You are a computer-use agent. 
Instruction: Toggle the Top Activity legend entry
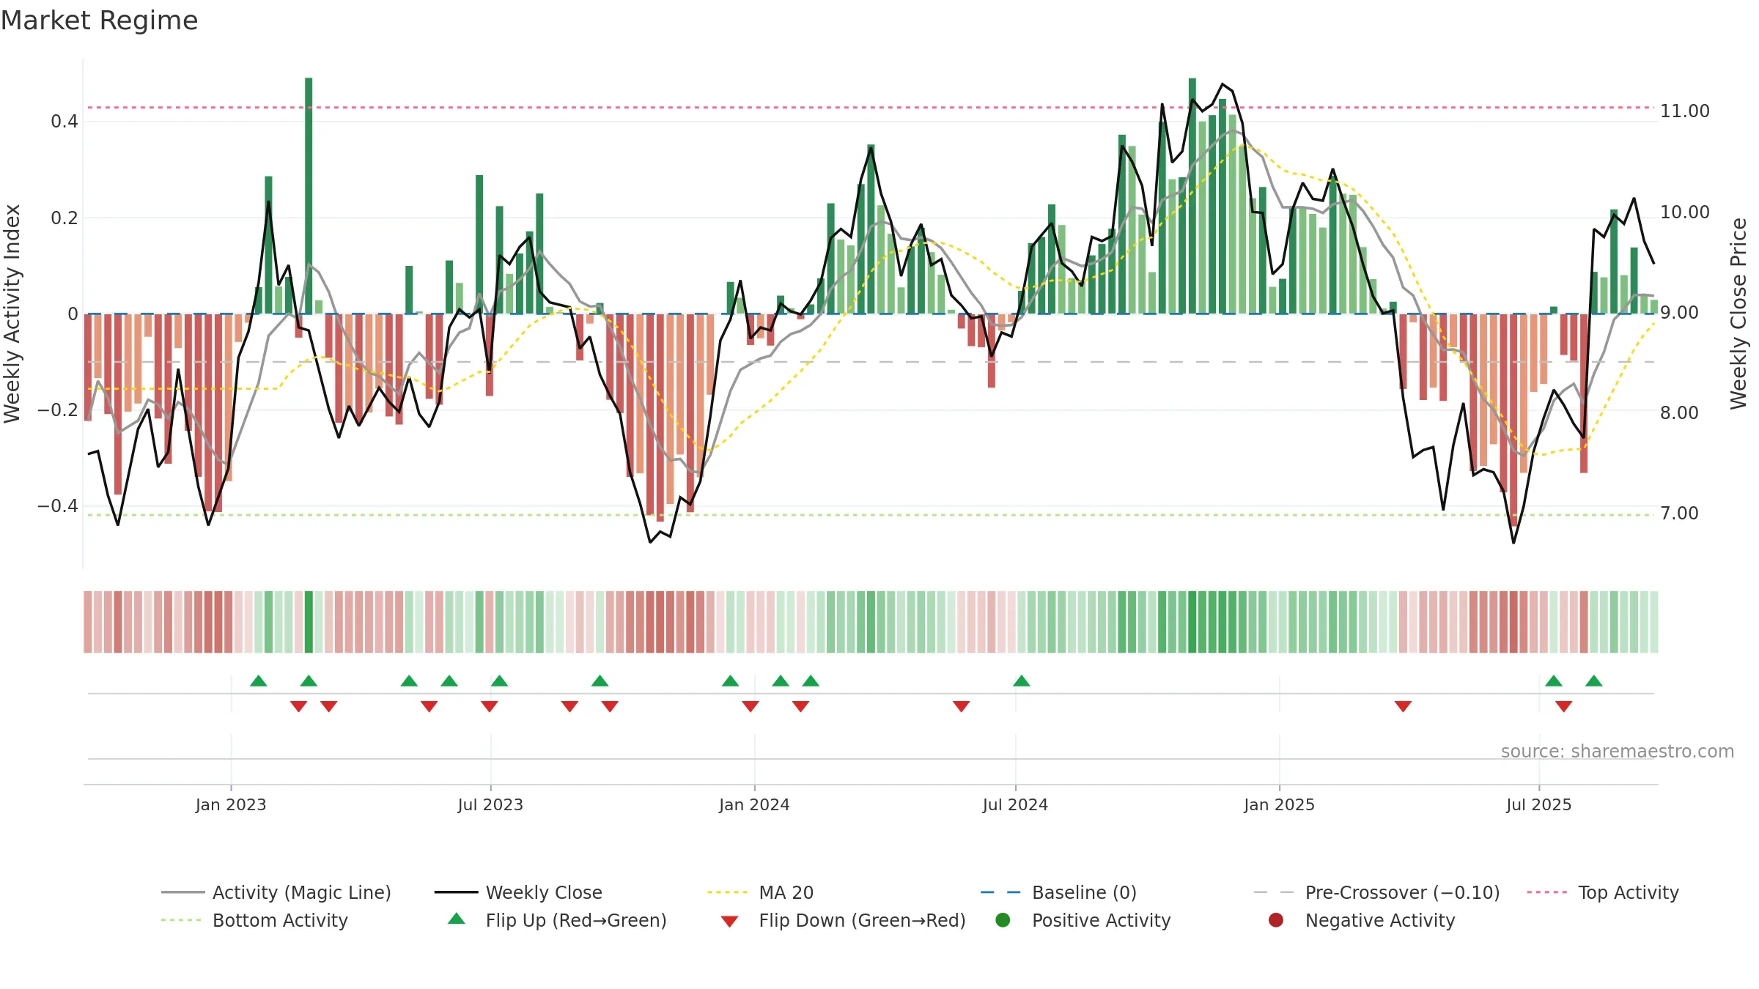[1603, 892]
